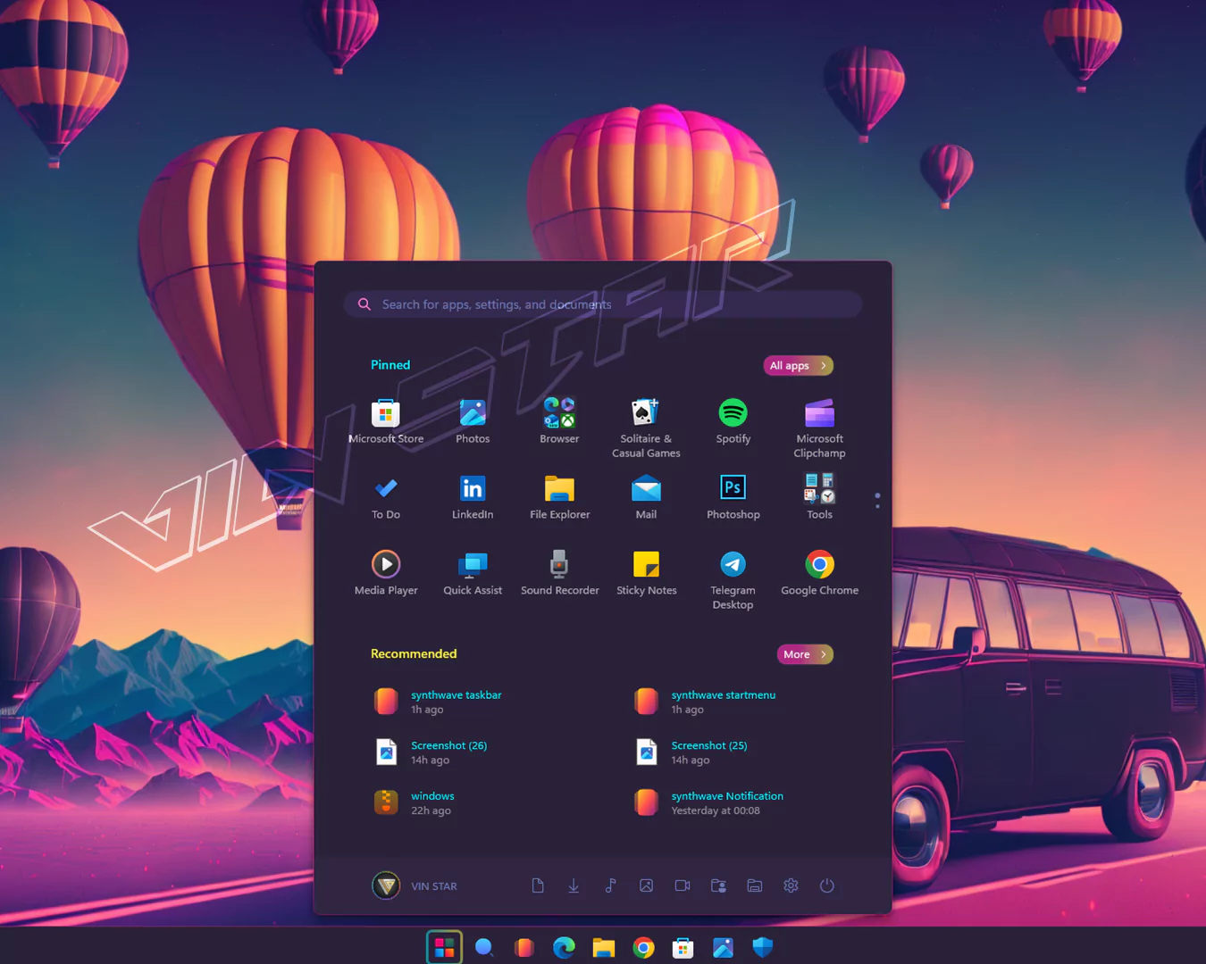1206x964 pixels.
Task: Open Sticky Notes
Action: [646, 572]
